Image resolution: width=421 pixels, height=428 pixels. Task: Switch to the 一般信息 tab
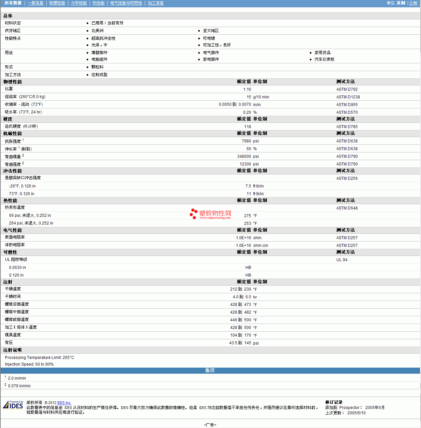click(35, 3)
